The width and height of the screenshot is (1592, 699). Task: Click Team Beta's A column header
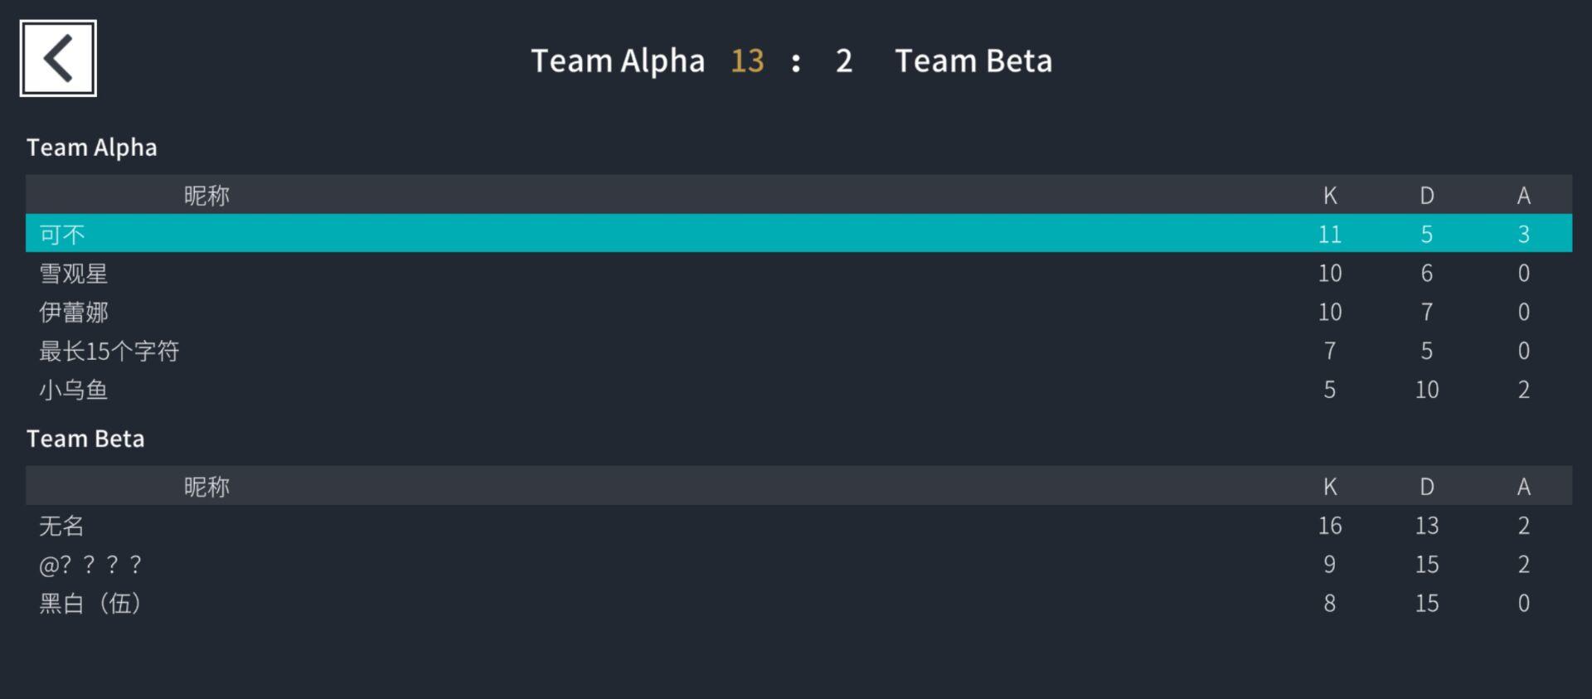tap(1523, 487)
